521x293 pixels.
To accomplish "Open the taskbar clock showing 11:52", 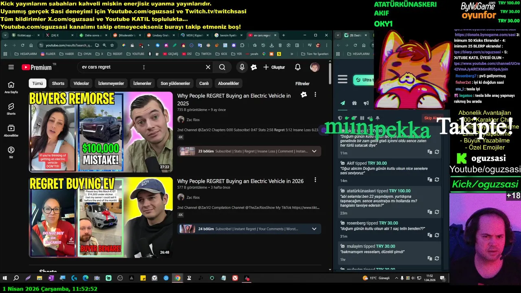I will tap(429, 278).
